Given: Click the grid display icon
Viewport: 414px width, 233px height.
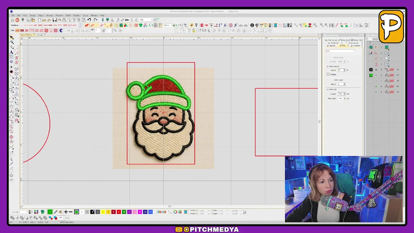Looking at the screenshot, I should 156,25.
